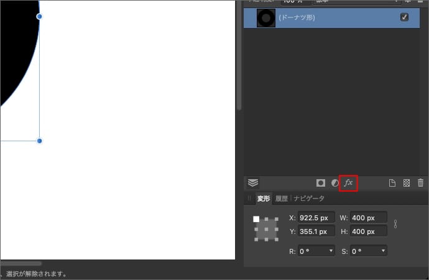
Task: Uncheck visibility of ドーナツ形 layer
Action: pyautogui.click(x=405, y=17)
